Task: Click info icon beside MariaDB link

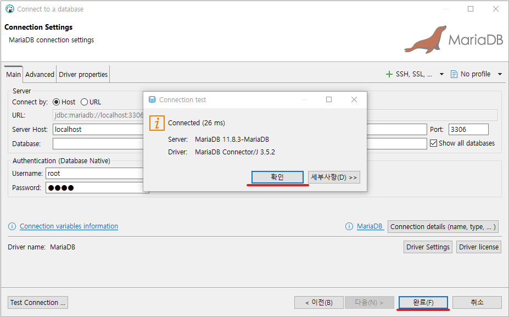Action: click(x=349, y=226)
